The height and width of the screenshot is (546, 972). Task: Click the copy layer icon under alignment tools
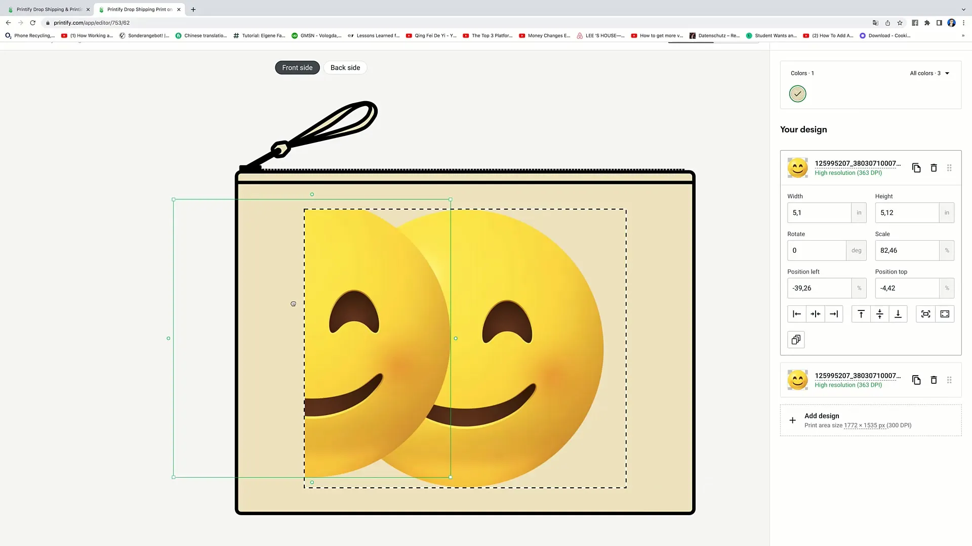(796, 340)
